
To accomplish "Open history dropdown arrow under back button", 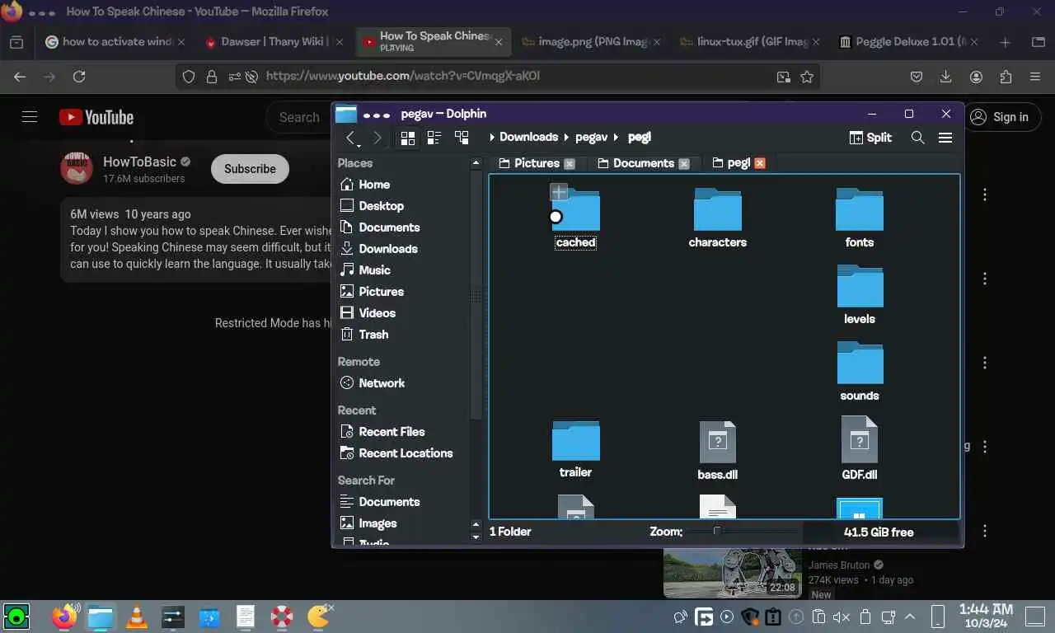I will 359,146.
